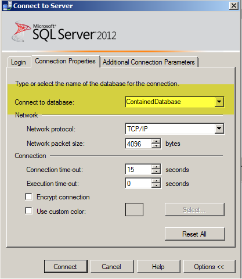Click the Connect to Server title bar icon
This screenshot has width=242, height=279.
tap(8, 6)
